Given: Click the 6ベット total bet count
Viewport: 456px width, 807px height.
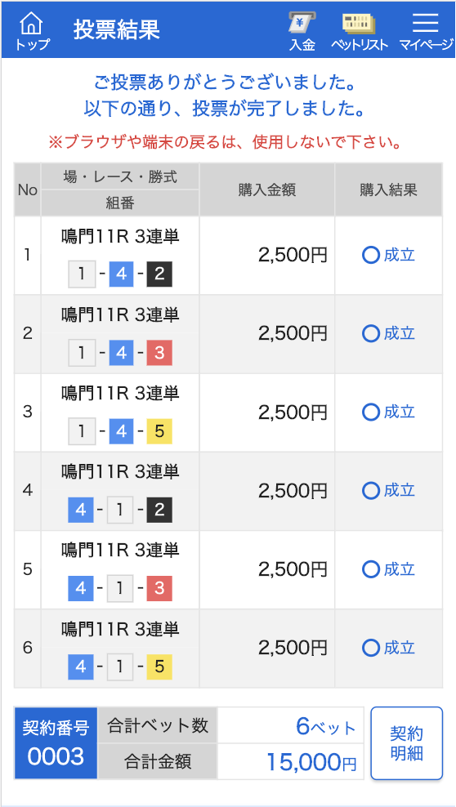Looking at the screenshot, I should click(326, 726).
